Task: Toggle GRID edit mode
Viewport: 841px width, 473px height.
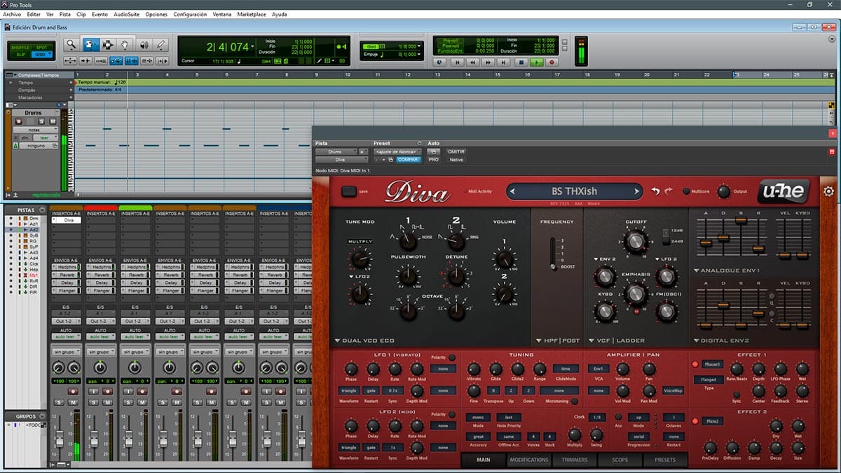Action: [x=43, y=53]
